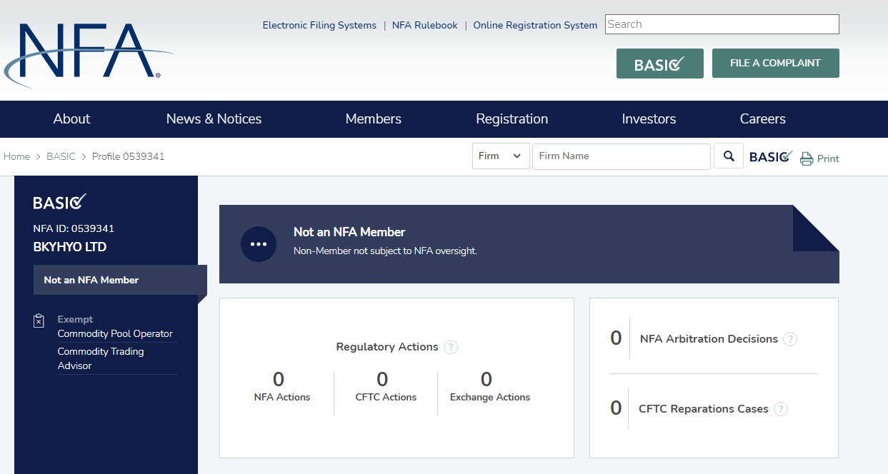Open the Members menu
Viewport: 888px width, 474px height.
click(x=374, y=119)
